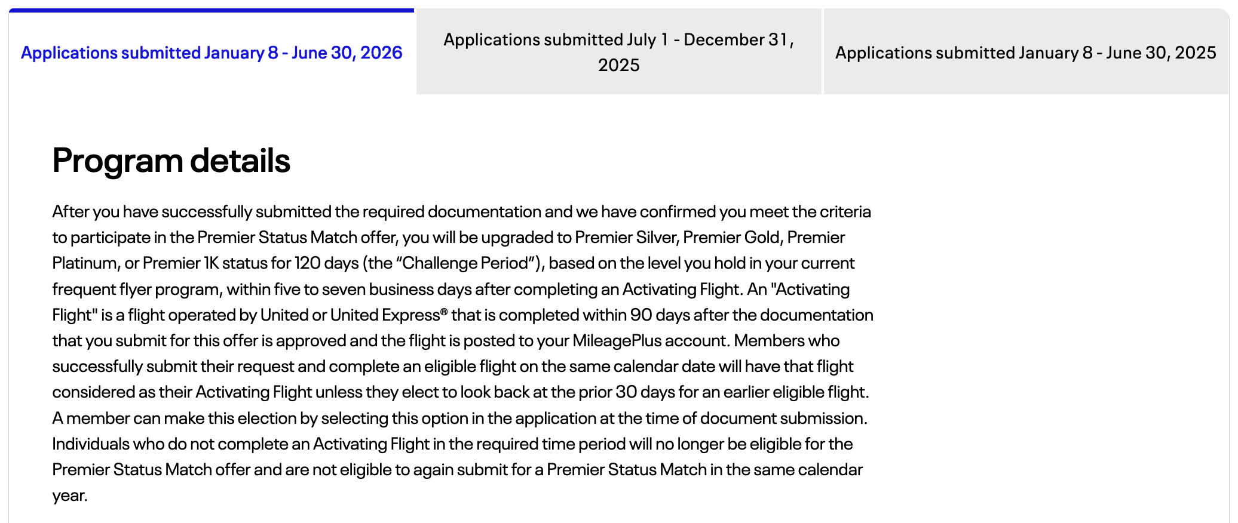Open the January 8 - June 30, 2025 tab
This screenshot has width=1238, height=523.
click(x=1025, y=53)
